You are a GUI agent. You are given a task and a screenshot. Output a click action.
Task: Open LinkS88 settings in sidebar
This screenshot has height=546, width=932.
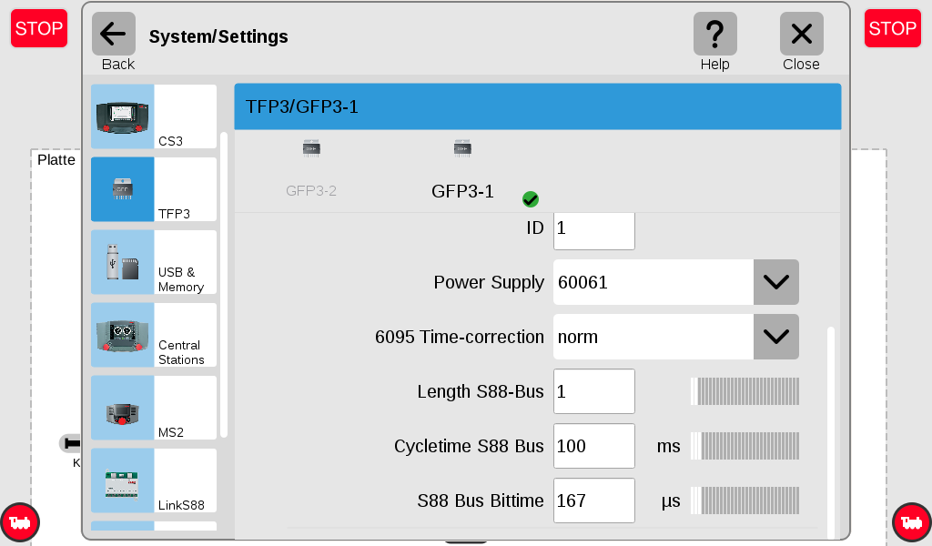pos(154,480)
